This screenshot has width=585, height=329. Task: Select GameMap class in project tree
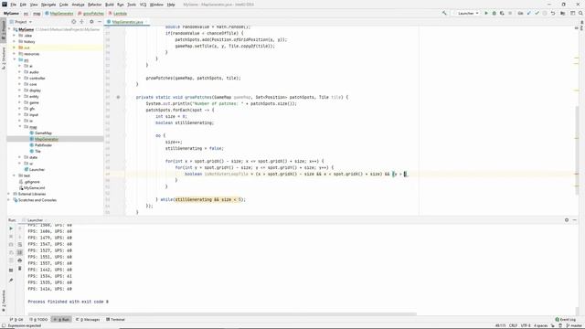point(43,133)
